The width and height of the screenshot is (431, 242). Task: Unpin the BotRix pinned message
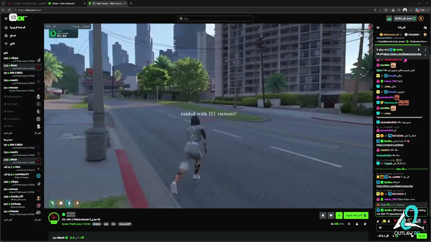click(x=419, y=50)
